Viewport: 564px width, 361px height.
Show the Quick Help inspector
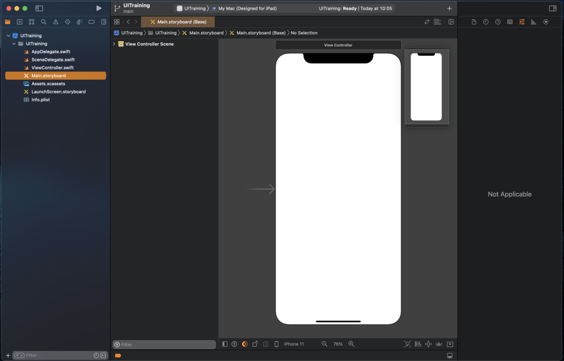coord(498,22)
